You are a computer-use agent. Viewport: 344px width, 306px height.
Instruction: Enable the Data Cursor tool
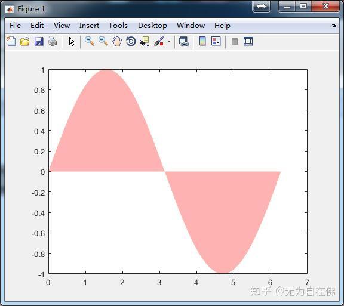(145, 41)
